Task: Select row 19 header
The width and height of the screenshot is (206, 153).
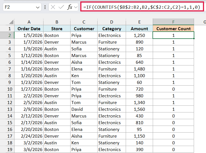Action: [7, 149]
